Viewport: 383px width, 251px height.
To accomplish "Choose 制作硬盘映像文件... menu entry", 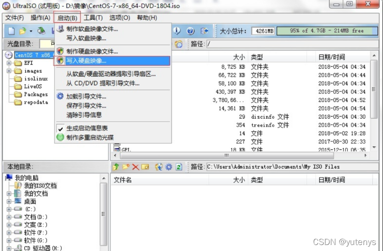I will point(113,51).
